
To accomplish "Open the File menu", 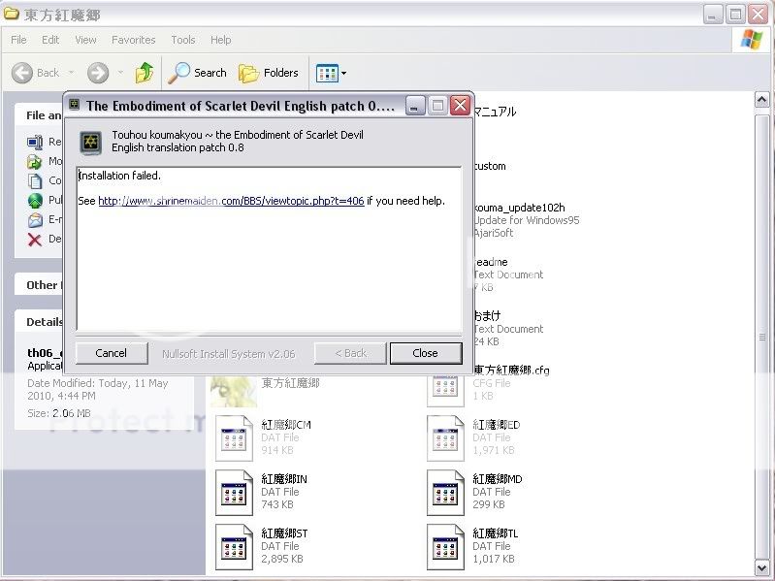I will click(18, 40).
